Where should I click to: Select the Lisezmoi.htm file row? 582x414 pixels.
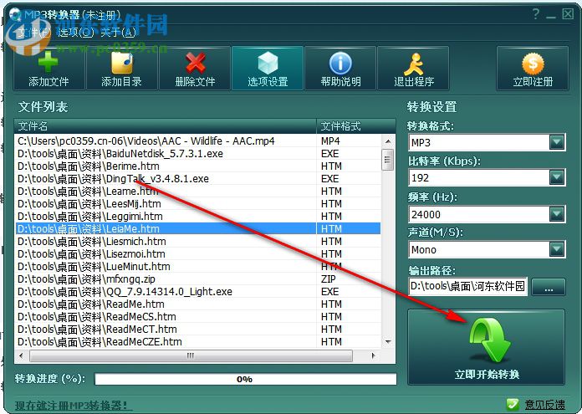click(198, 254)
